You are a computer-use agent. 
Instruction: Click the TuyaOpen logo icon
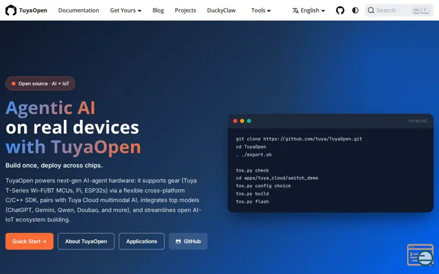(x=11, y=10)
